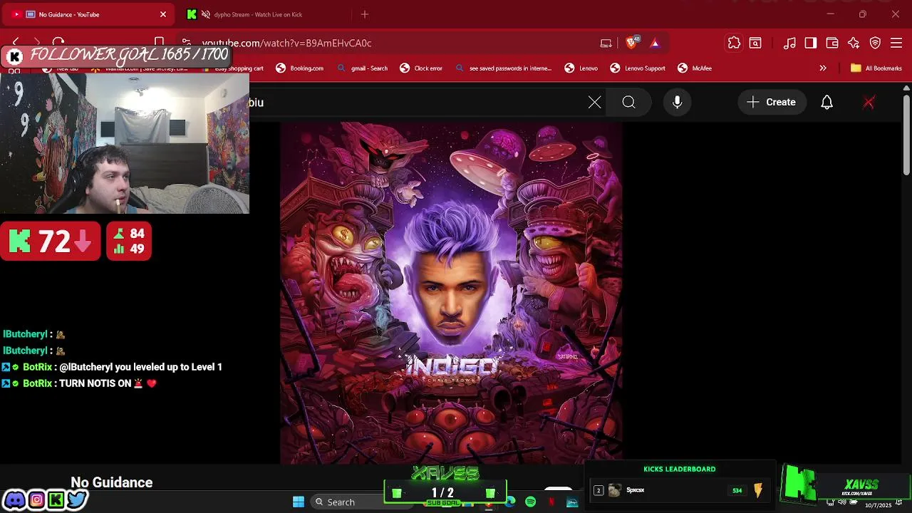The height and width of the screenshot is (513, 912).
Task: Open YouTube notifications bell
Action: [x=826, y=103]
